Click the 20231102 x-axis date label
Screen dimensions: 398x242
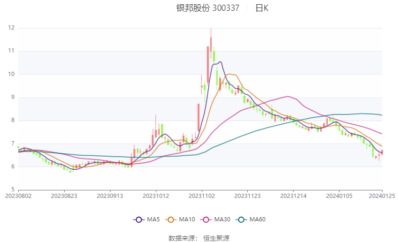click(202, 196)
